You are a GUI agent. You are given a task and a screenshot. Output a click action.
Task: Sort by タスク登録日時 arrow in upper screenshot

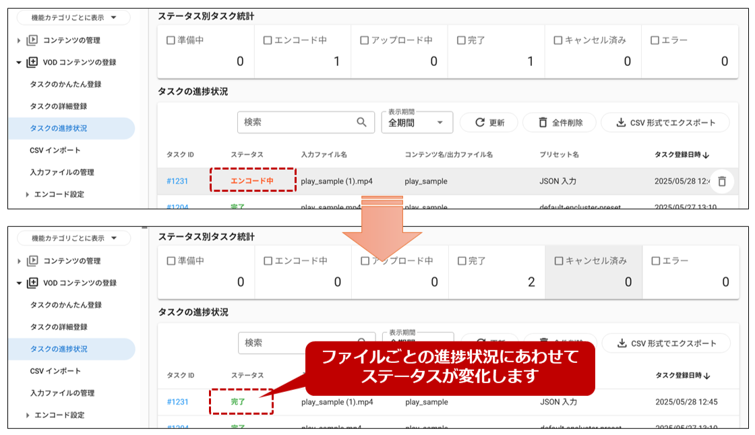706,155
